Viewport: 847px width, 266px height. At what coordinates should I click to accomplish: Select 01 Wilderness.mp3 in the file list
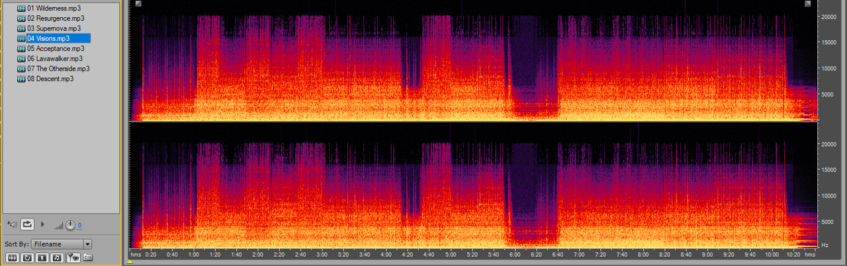[53, 9]
